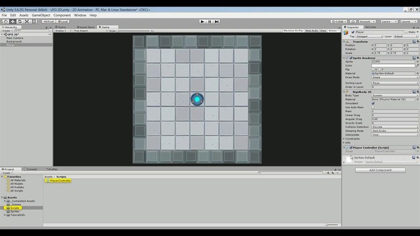Select the Rotate tool in toolbar

pyautogui.click(x=20, y=22)
